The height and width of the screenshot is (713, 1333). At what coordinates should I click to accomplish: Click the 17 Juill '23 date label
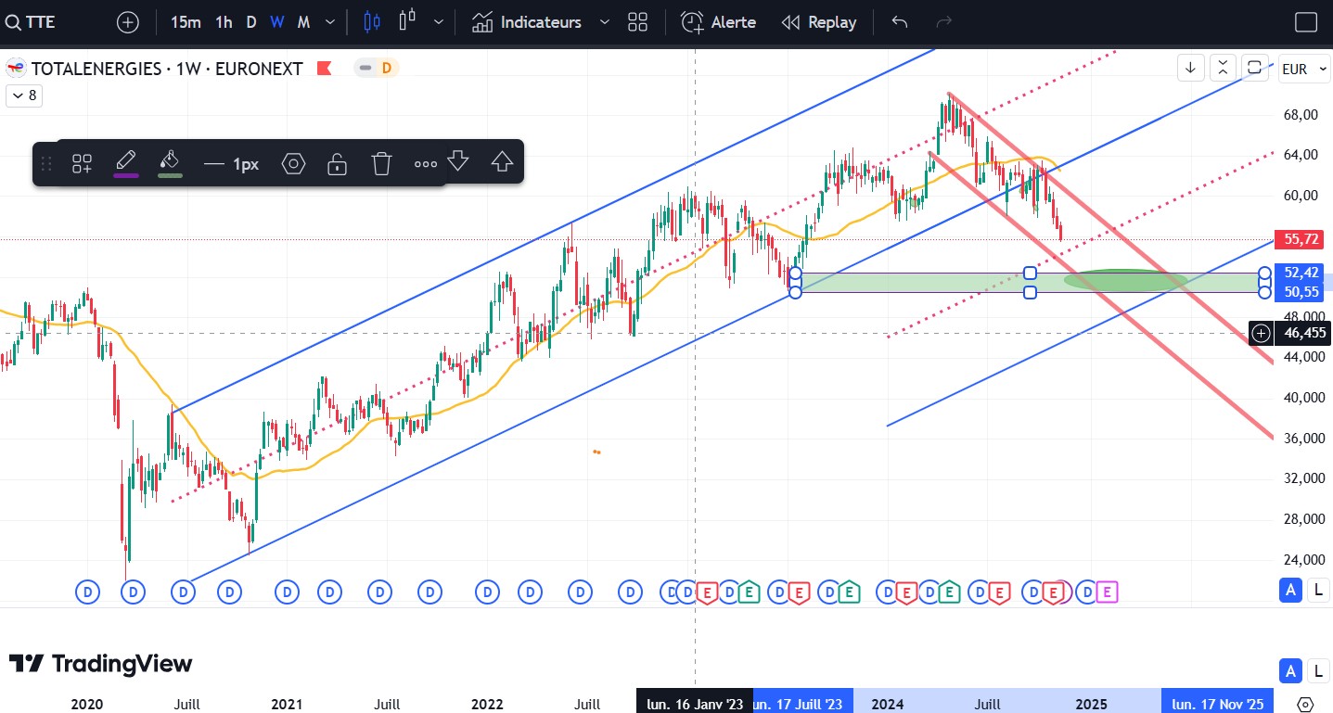coord(803,704)
